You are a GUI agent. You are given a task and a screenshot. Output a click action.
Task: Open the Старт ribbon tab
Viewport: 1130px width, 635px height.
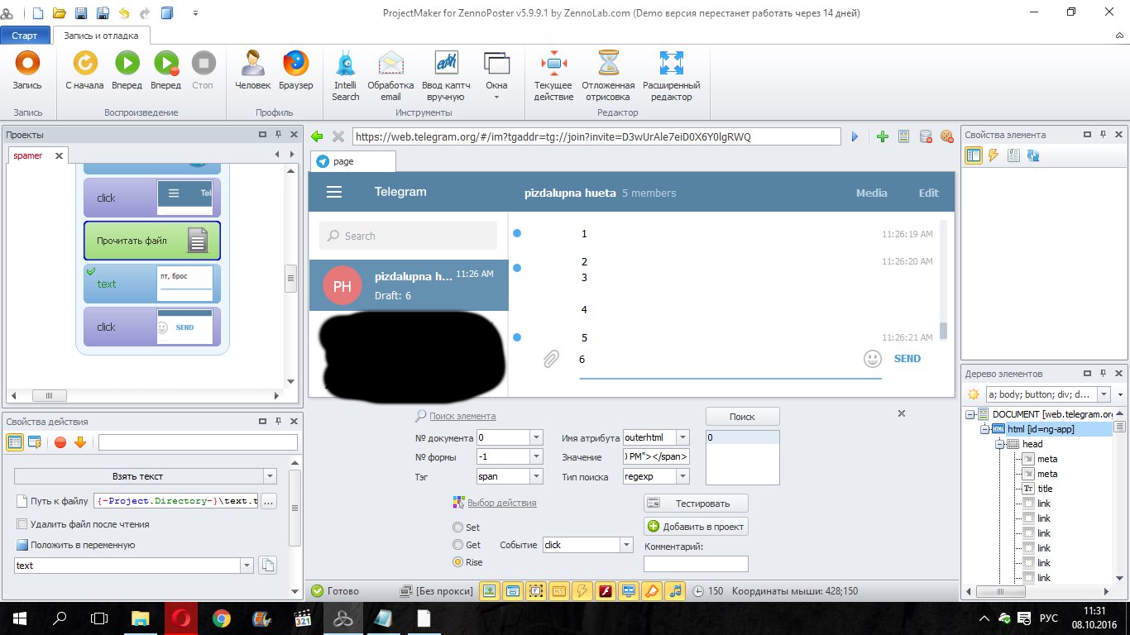(x=25, y=36)
